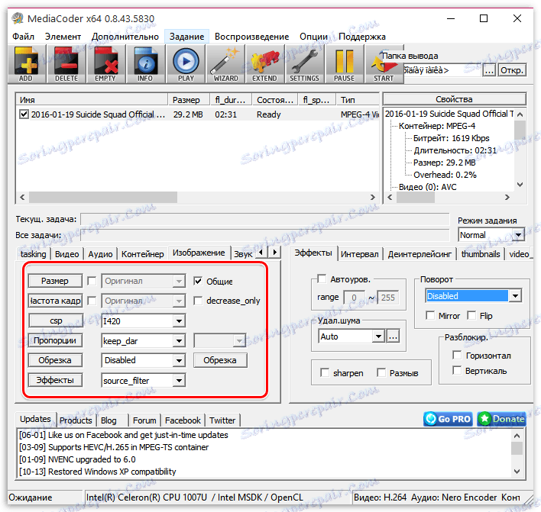Click the Откр. output folder button
The image size is (541, 512).
(x=512, y=70)
